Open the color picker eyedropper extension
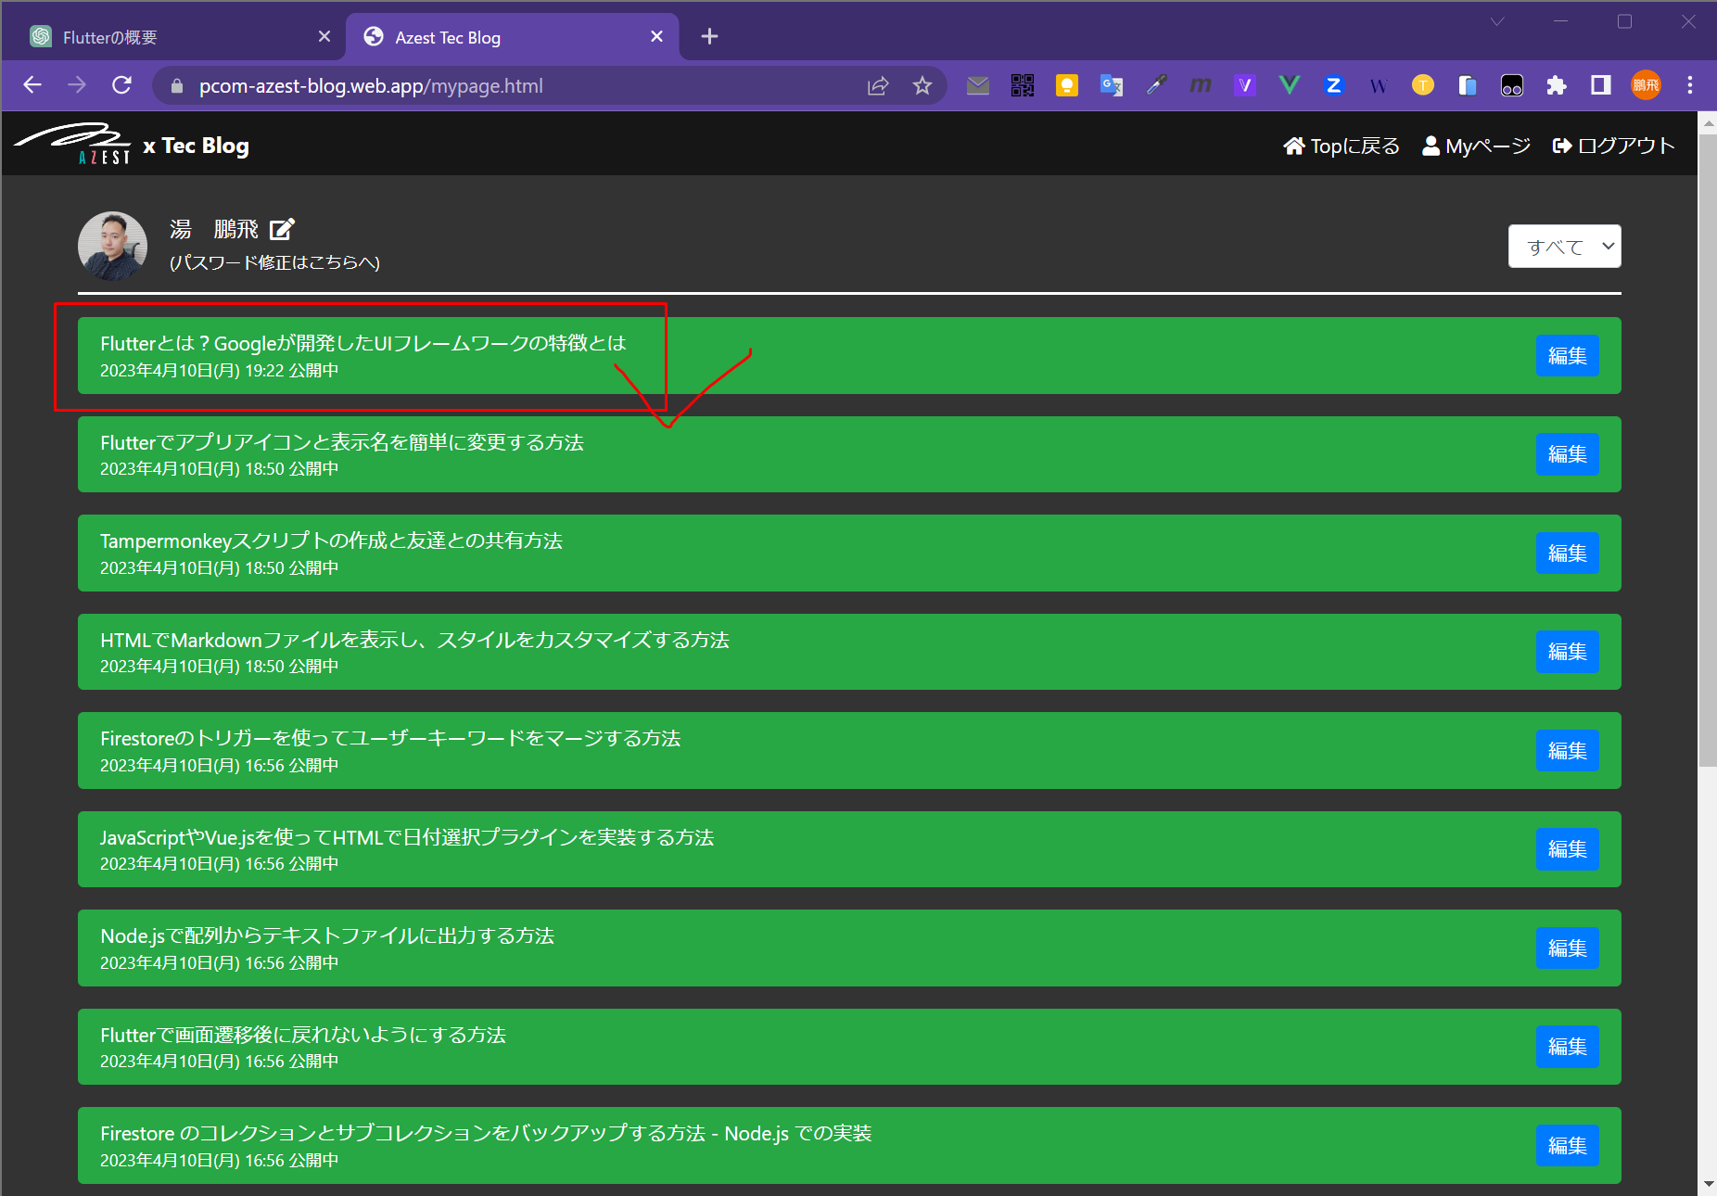The image size is (1717, 1196). click(1155, 86)
